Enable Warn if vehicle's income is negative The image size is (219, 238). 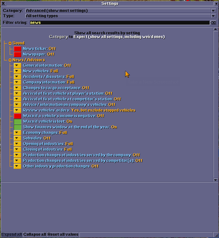point(18,116)
